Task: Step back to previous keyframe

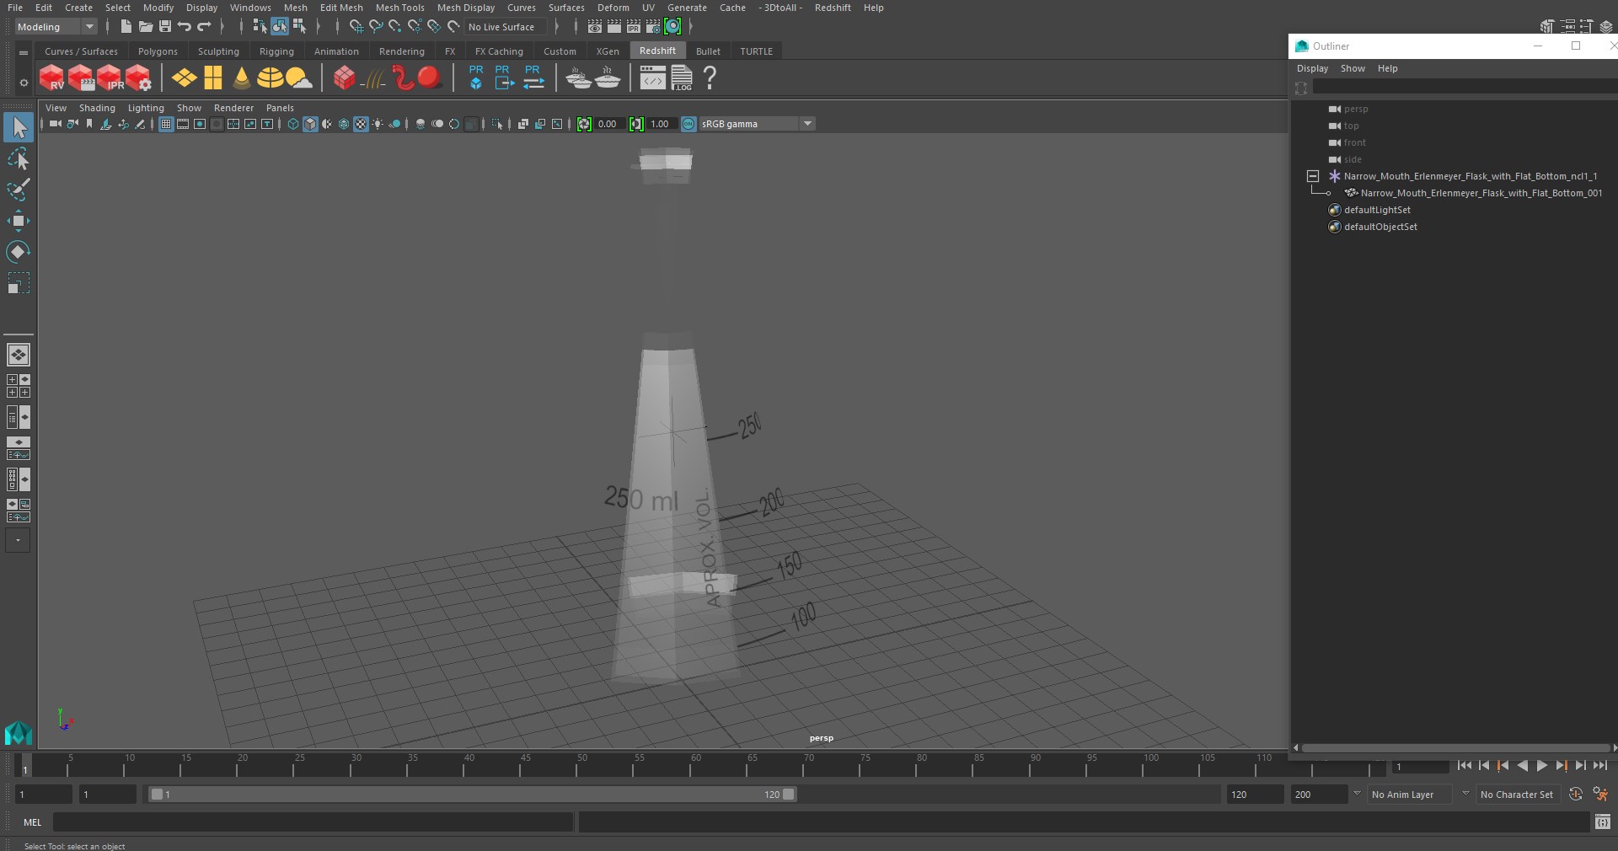Action: pos(1503,766)
